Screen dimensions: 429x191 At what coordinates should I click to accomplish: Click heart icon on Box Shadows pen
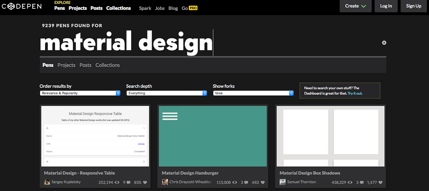(x=380, y=182)
